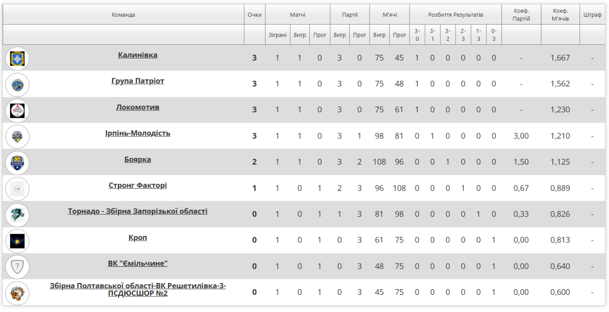Click the Очки column header
The width and height of the screenshot is (609, 312).
[x=255, y=15]
